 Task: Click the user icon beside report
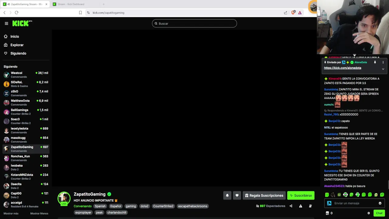pyautogui.click(x=310, y=206)
